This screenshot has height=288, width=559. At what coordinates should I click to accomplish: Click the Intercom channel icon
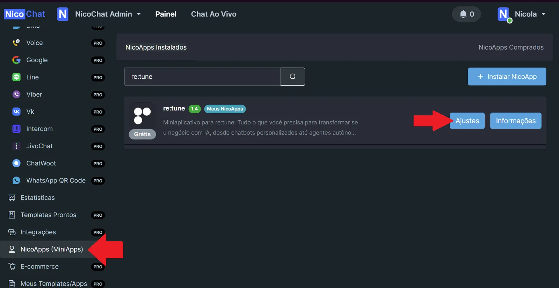click(16, 129)
